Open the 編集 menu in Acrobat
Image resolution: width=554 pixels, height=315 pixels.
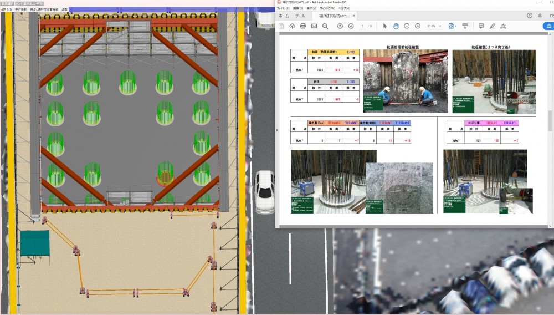(x=298, y=8)
